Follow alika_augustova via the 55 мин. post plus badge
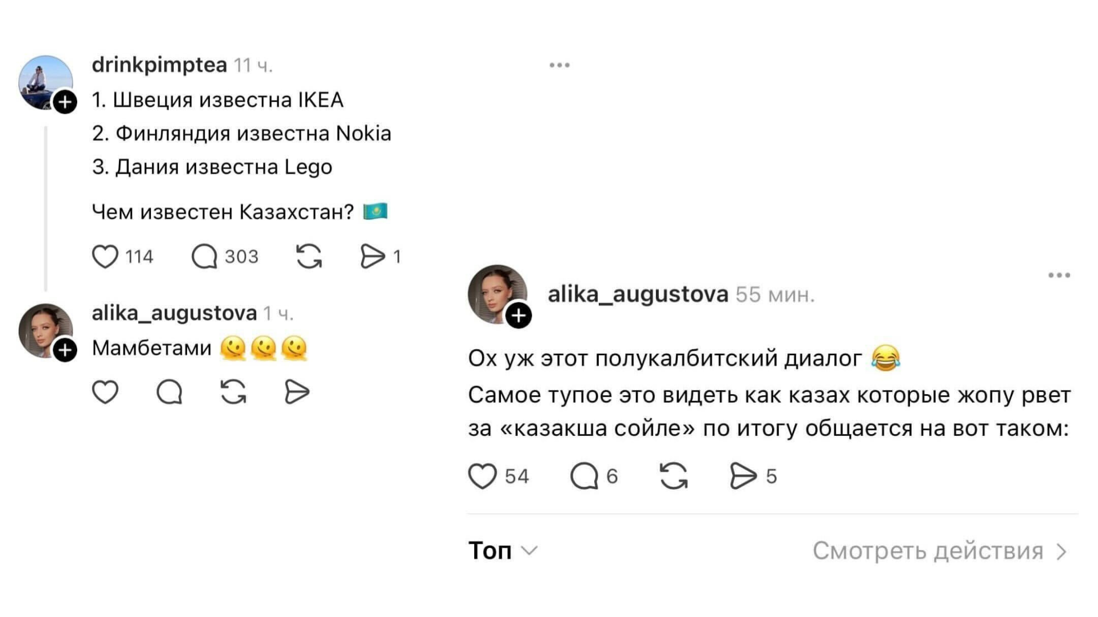This screenshot has width=1098, height=617. pyautogui.click(x=519, y=315)
